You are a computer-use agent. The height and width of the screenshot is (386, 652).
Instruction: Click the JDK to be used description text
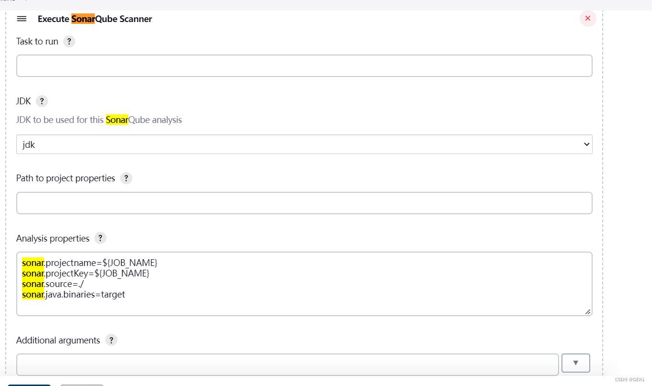click(x=99, y=120)
